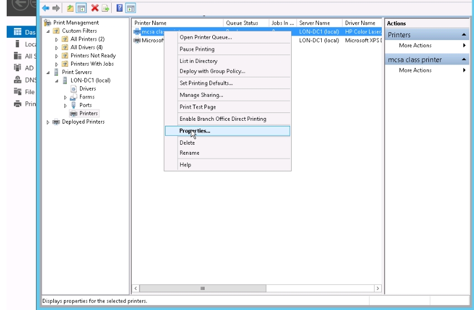Click the Print Servers icon in the tree
474x310 pixels.
56,72
